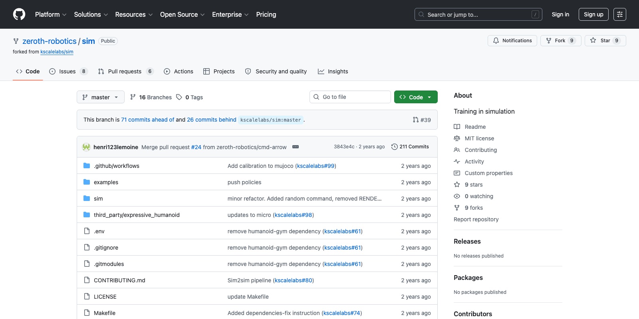Image resolution: width=639 pixels, height=319 pixels.
Task: Expand the Open Source menu
Action: 183,14
